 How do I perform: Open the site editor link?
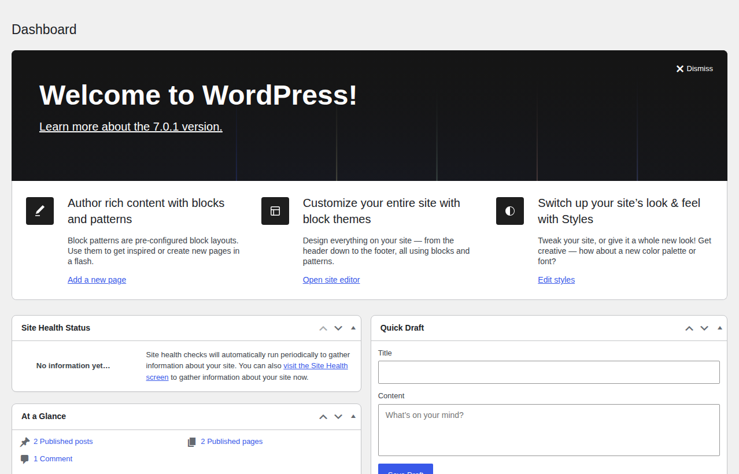[331, 280]
